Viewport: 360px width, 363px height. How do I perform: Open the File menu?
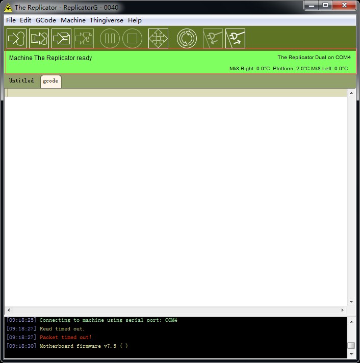pos(11,20)
